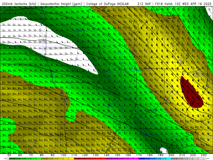213x160 pixels.
Task: Click the 190 value on the color scale
Action: click(x=161, y=155)
